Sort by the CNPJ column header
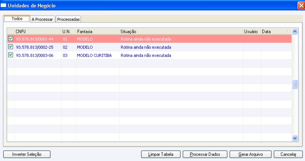 coord(38,31)
